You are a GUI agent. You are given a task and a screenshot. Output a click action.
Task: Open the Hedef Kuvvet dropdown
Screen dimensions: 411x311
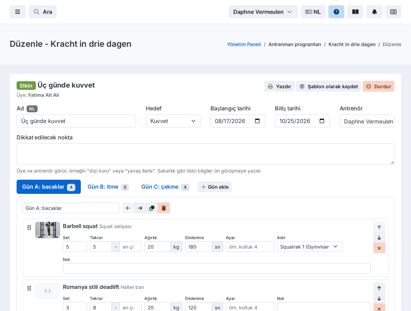click(x=173, y=121)
